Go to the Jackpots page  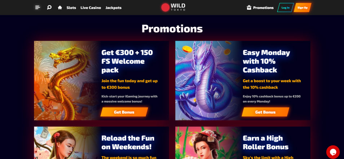(114, 8)
